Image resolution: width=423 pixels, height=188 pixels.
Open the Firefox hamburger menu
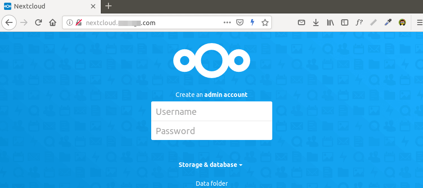[x=419, y=22]
